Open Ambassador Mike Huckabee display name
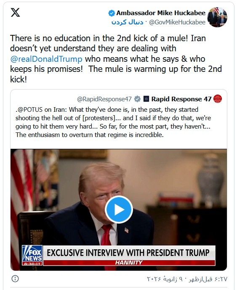The width and height of the screenshot is (237, 290). pyautogui.click(x=161, y=13)
